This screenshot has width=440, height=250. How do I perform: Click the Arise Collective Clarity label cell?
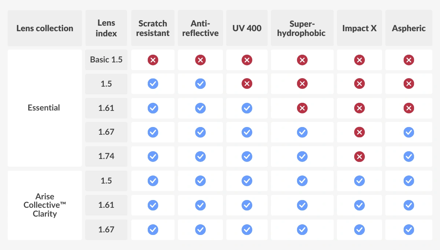45,205
